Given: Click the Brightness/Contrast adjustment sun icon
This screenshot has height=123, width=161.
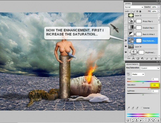Looking at the screenshot, I should pyautogui.click(x=134, y=52).
